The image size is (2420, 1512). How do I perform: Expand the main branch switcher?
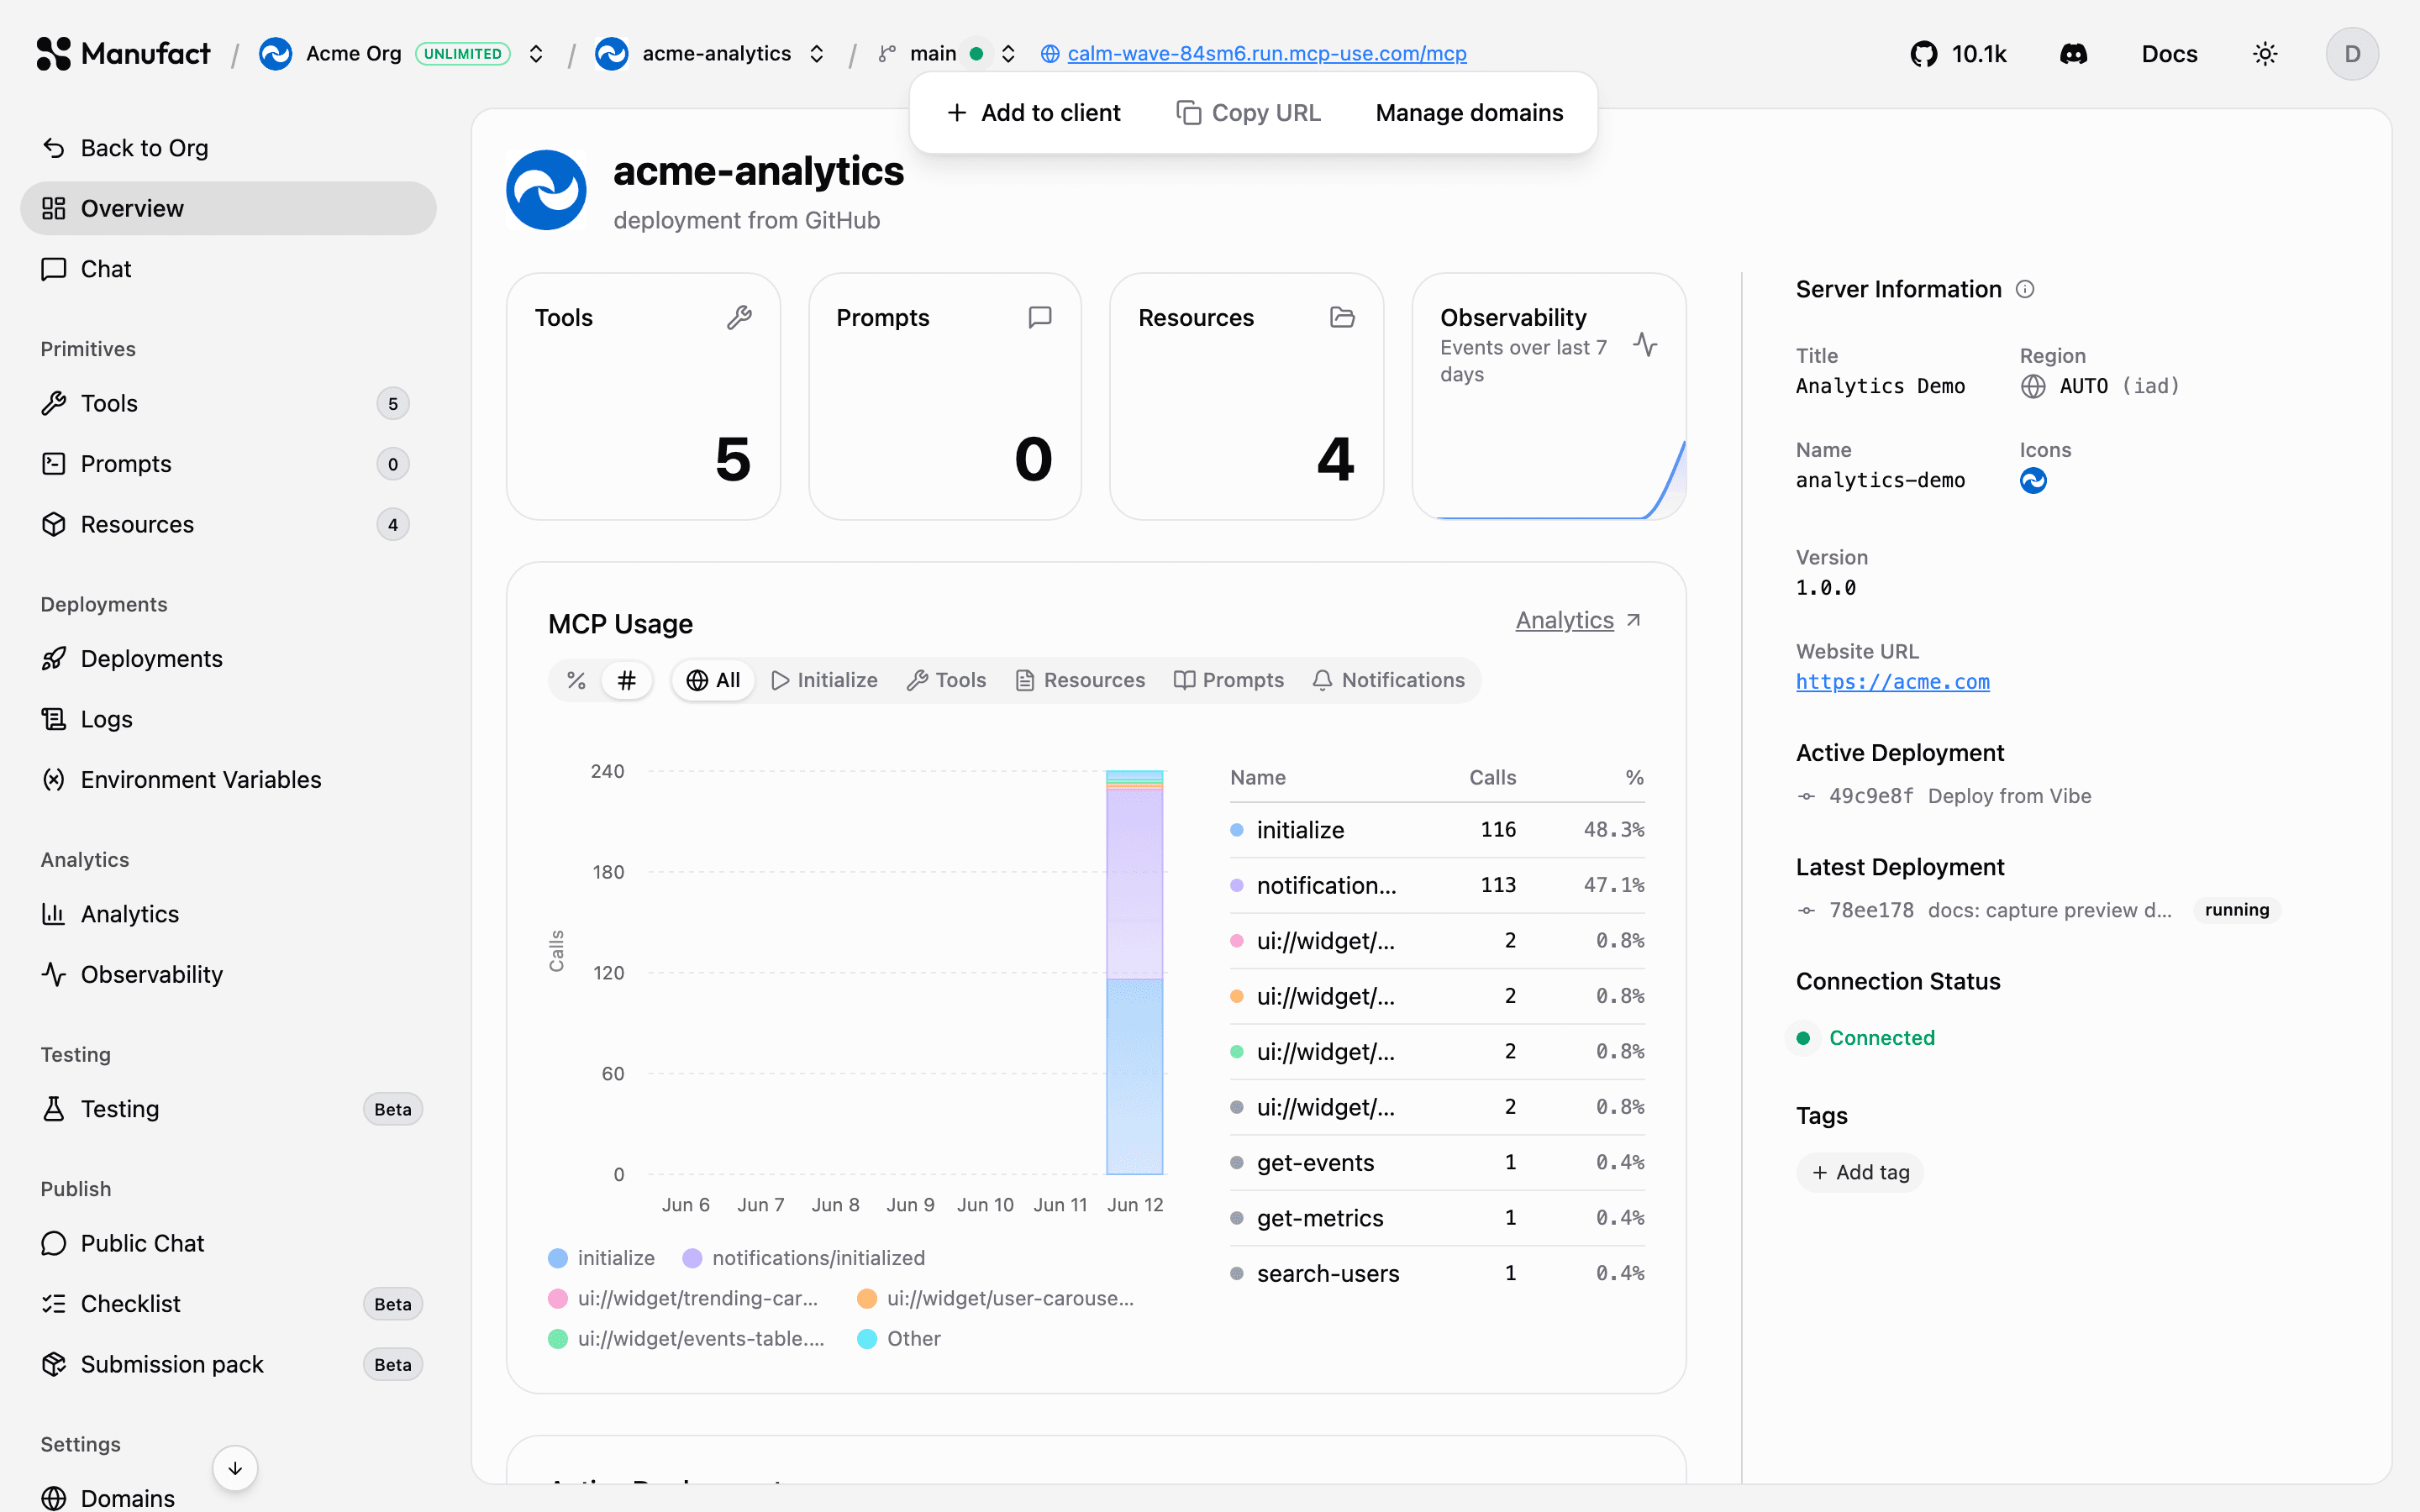click(1008, 54)
